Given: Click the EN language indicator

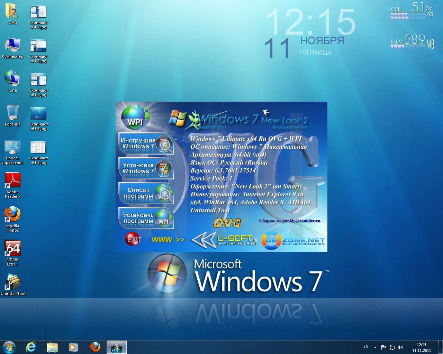Looking at the screenshot, I should 366,347.
